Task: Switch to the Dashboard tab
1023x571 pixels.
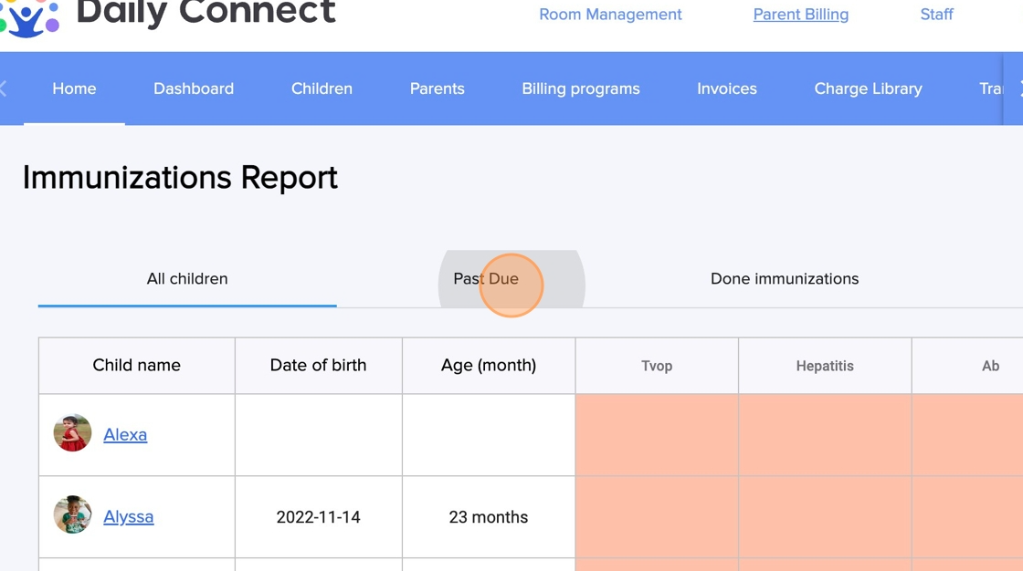Action: click(194, 88)
